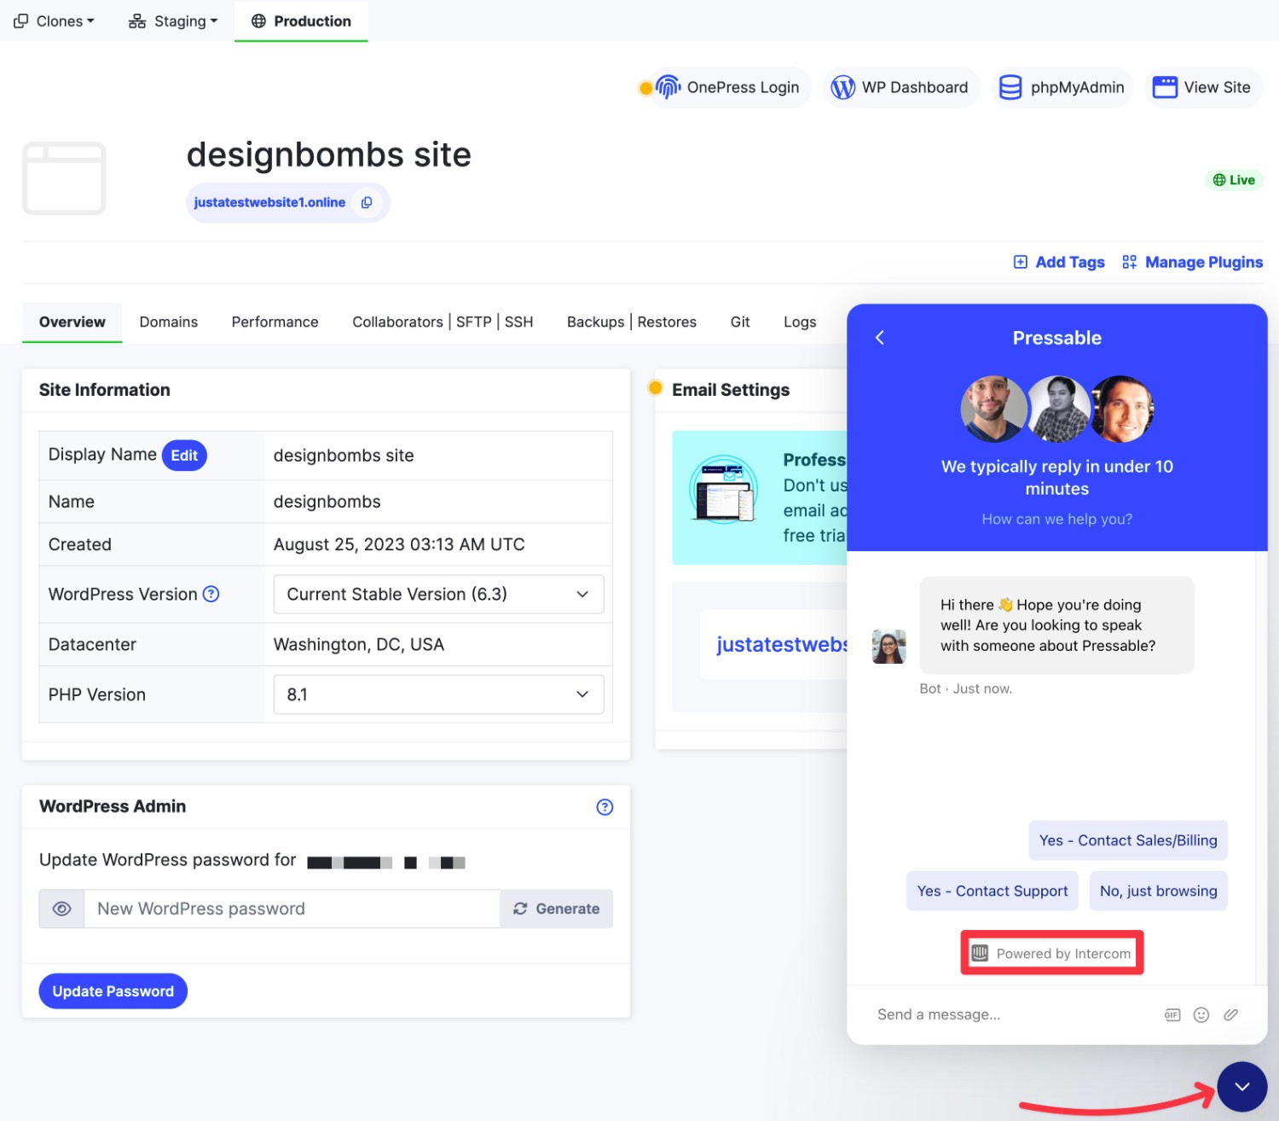Expand the PHP Version dropdown
This screenshot has width=1279, height=1121.
438,694
